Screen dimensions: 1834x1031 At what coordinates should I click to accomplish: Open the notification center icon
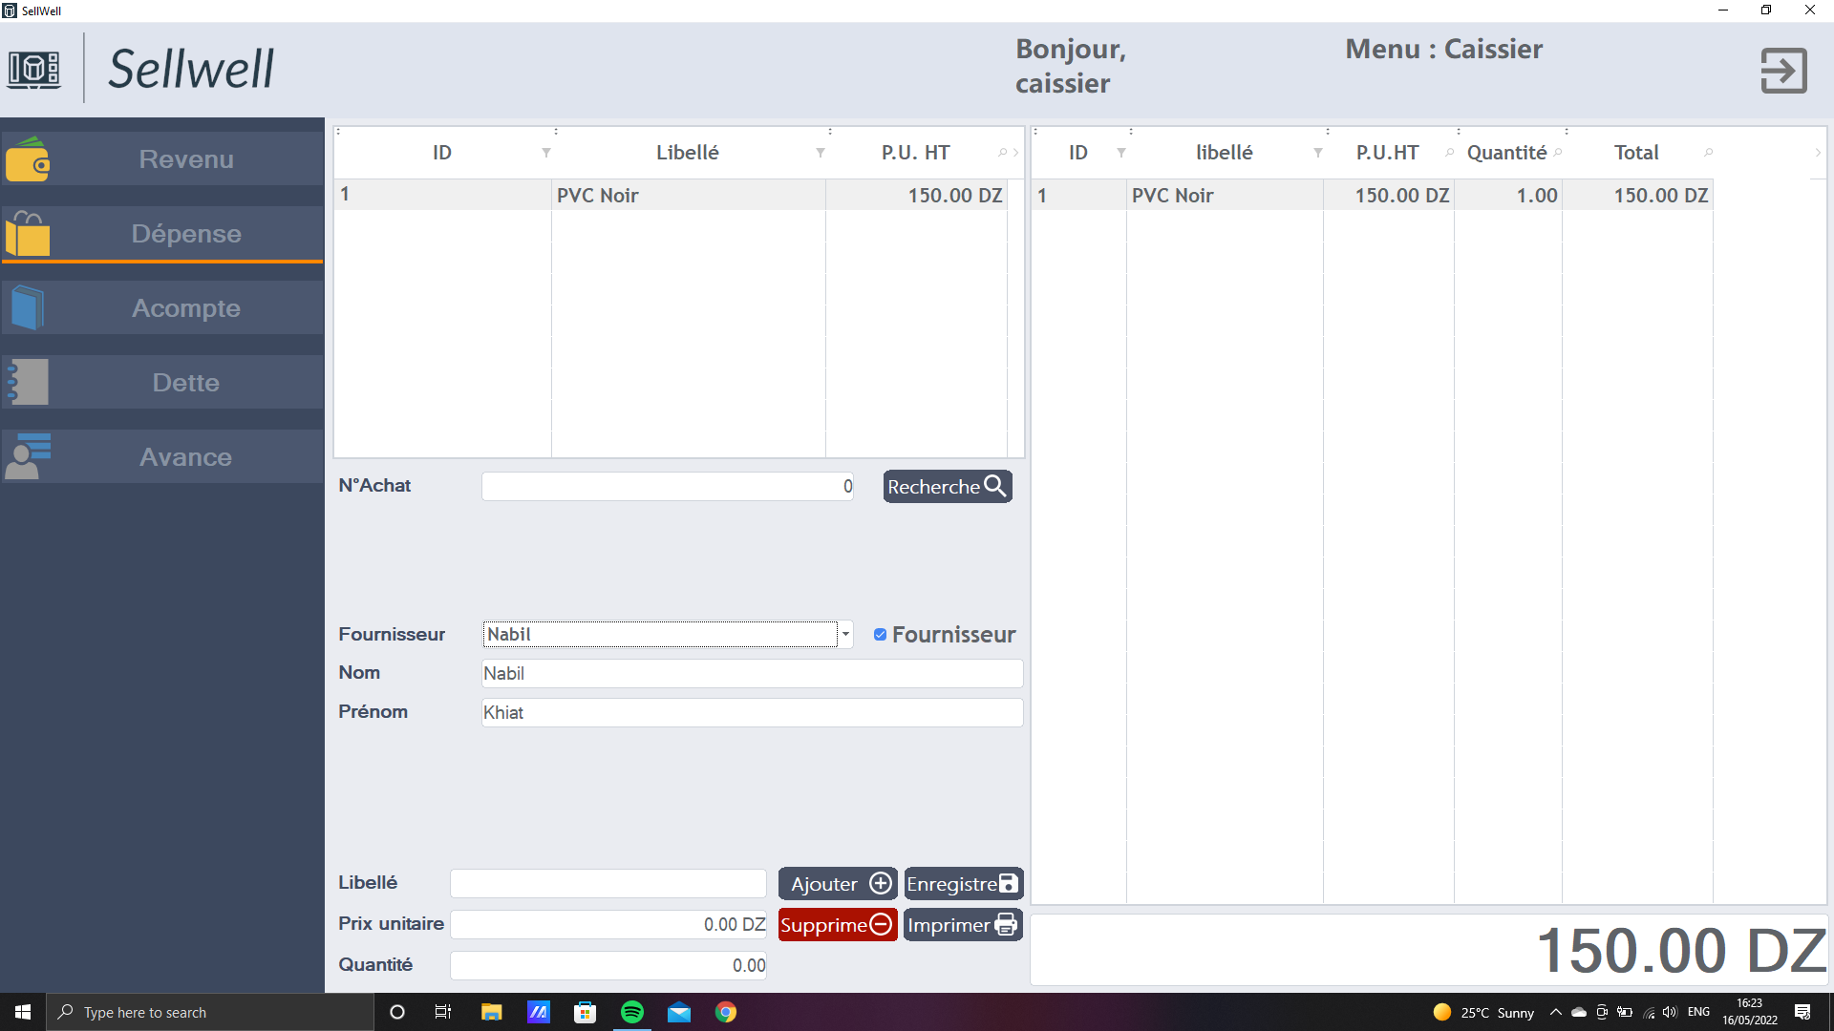pyautogui.click(x=1802, y=1012)
